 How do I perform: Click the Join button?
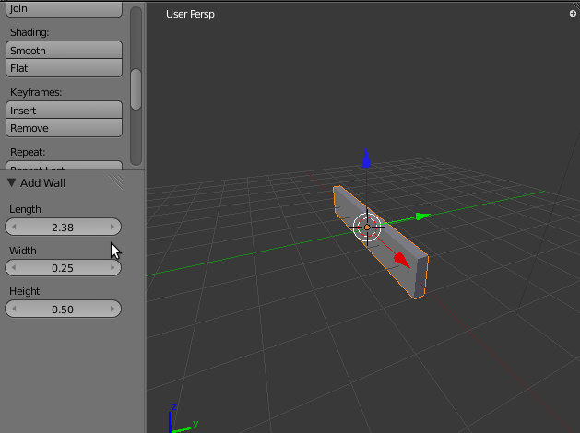(64, 9)
